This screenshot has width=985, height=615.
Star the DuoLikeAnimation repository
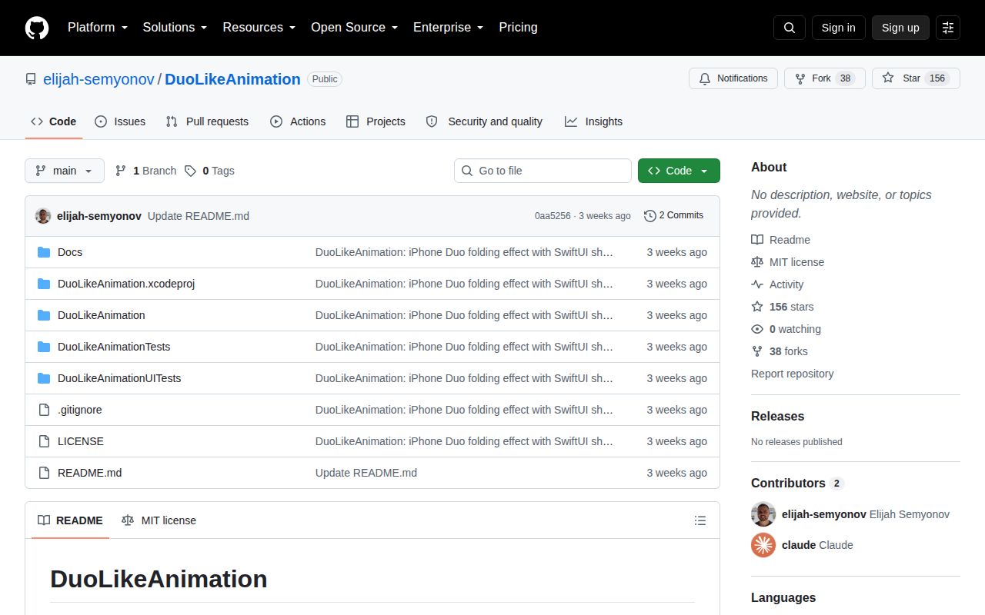coord(916,78)
